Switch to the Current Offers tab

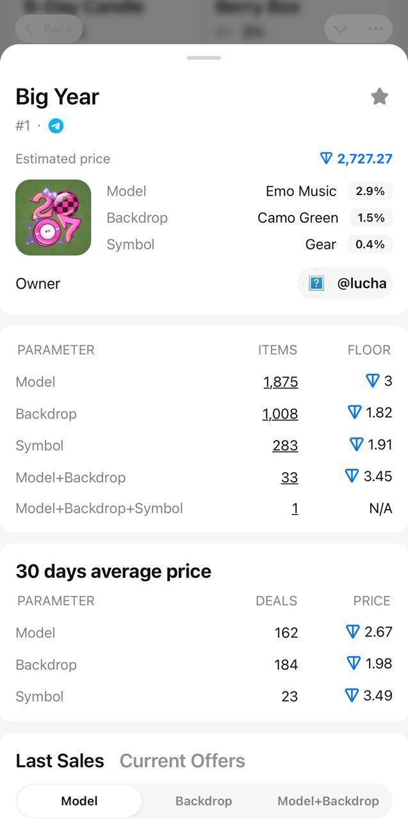[182, 761]
